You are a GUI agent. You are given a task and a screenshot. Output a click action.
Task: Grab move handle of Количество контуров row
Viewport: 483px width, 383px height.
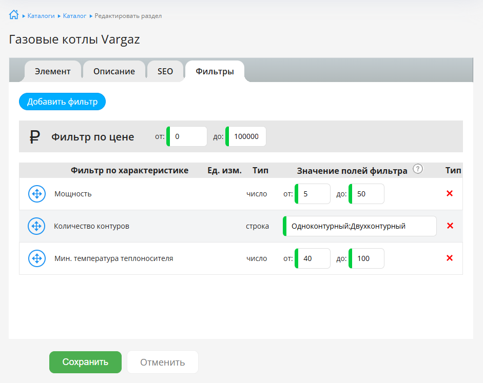coord(36,226)
